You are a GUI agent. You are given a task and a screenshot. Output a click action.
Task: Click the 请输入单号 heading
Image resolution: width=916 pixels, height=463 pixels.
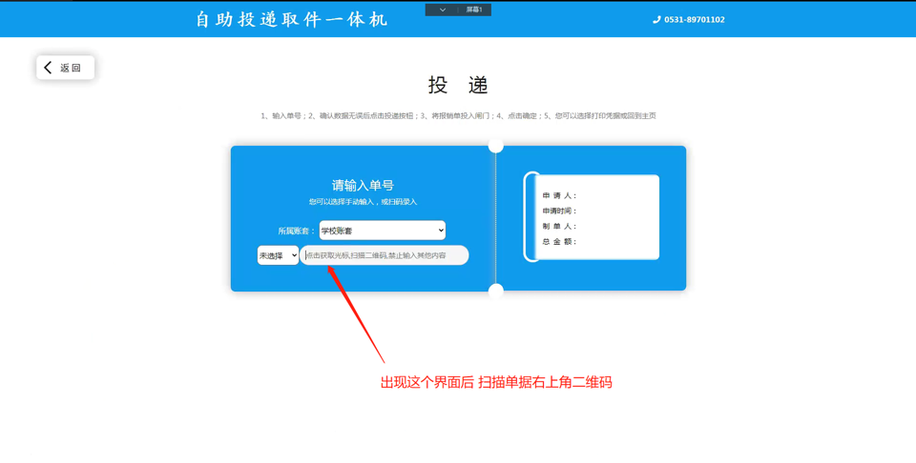(363, 185)
